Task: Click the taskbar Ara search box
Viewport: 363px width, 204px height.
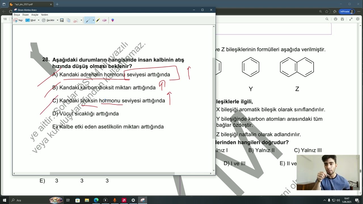Action: [x=37, y=200]
